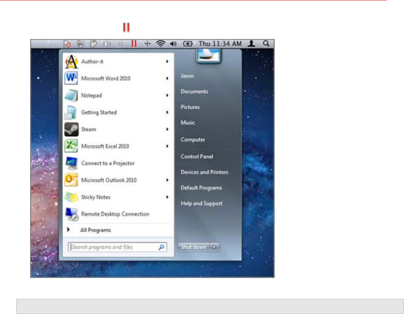Screen dimensions: 404x314
Task: Expand Sticky Notes jump list arrow
Action: click(x=167, y=197)
